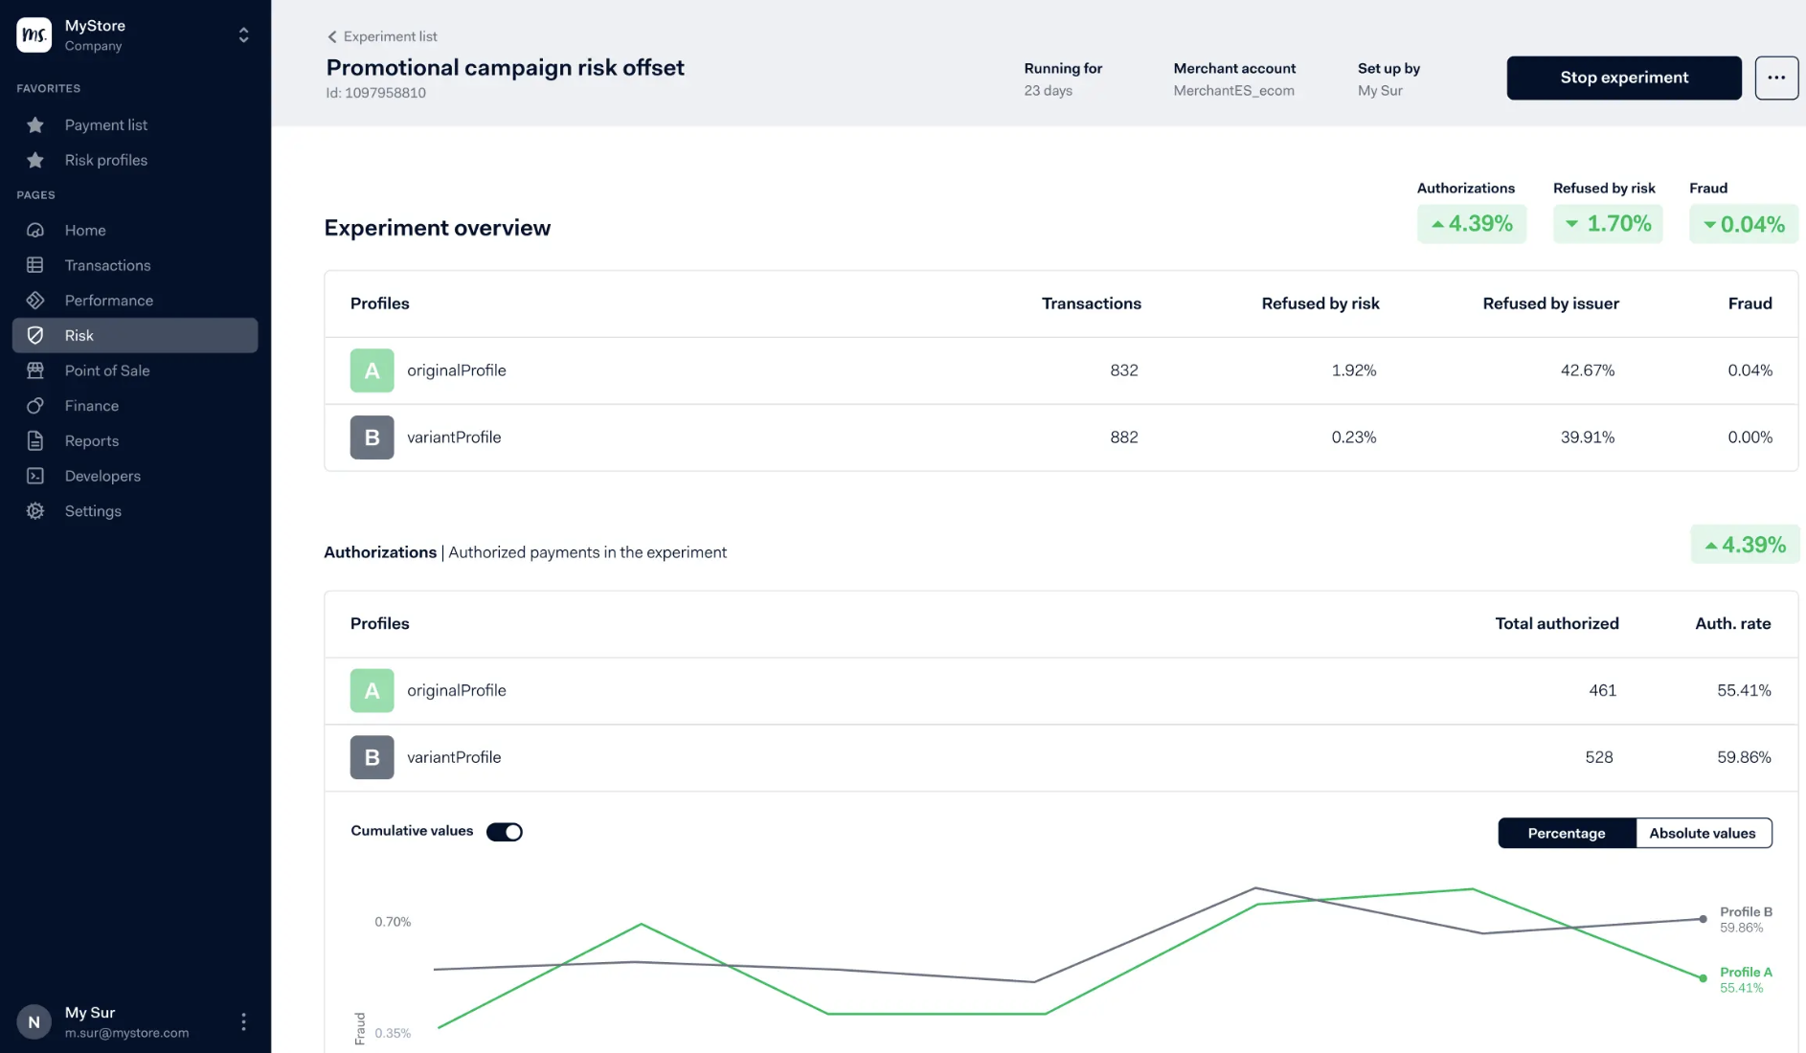Open the Point of Sale section
The image size is (1806, 1053).
(34, 370)
